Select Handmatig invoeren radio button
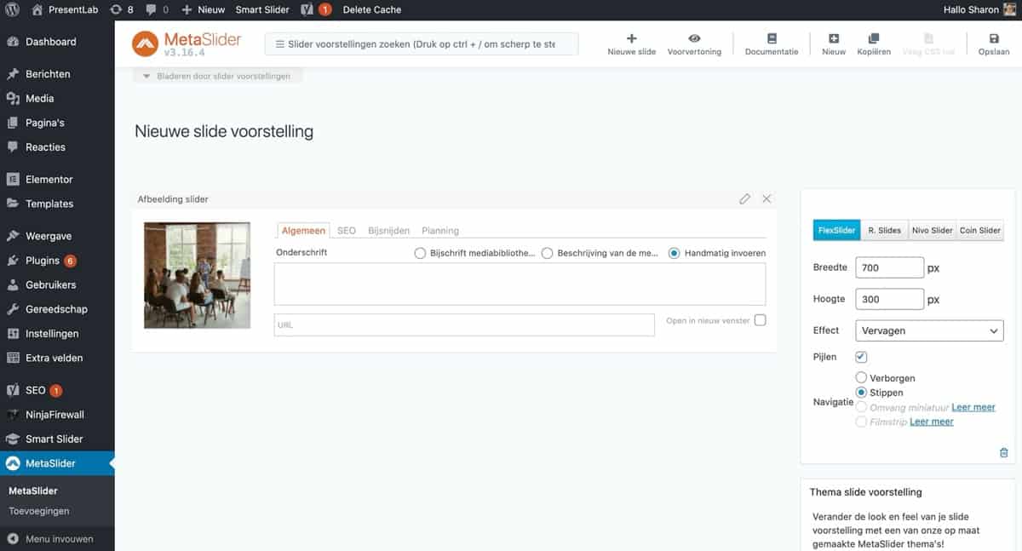The height and width of the screenshot is (551, 1022). (675, 253)
